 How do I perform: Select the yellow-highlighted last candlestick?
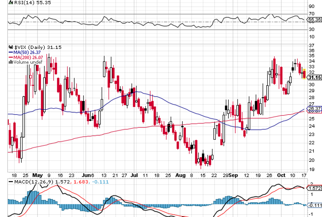click(304, 74)
